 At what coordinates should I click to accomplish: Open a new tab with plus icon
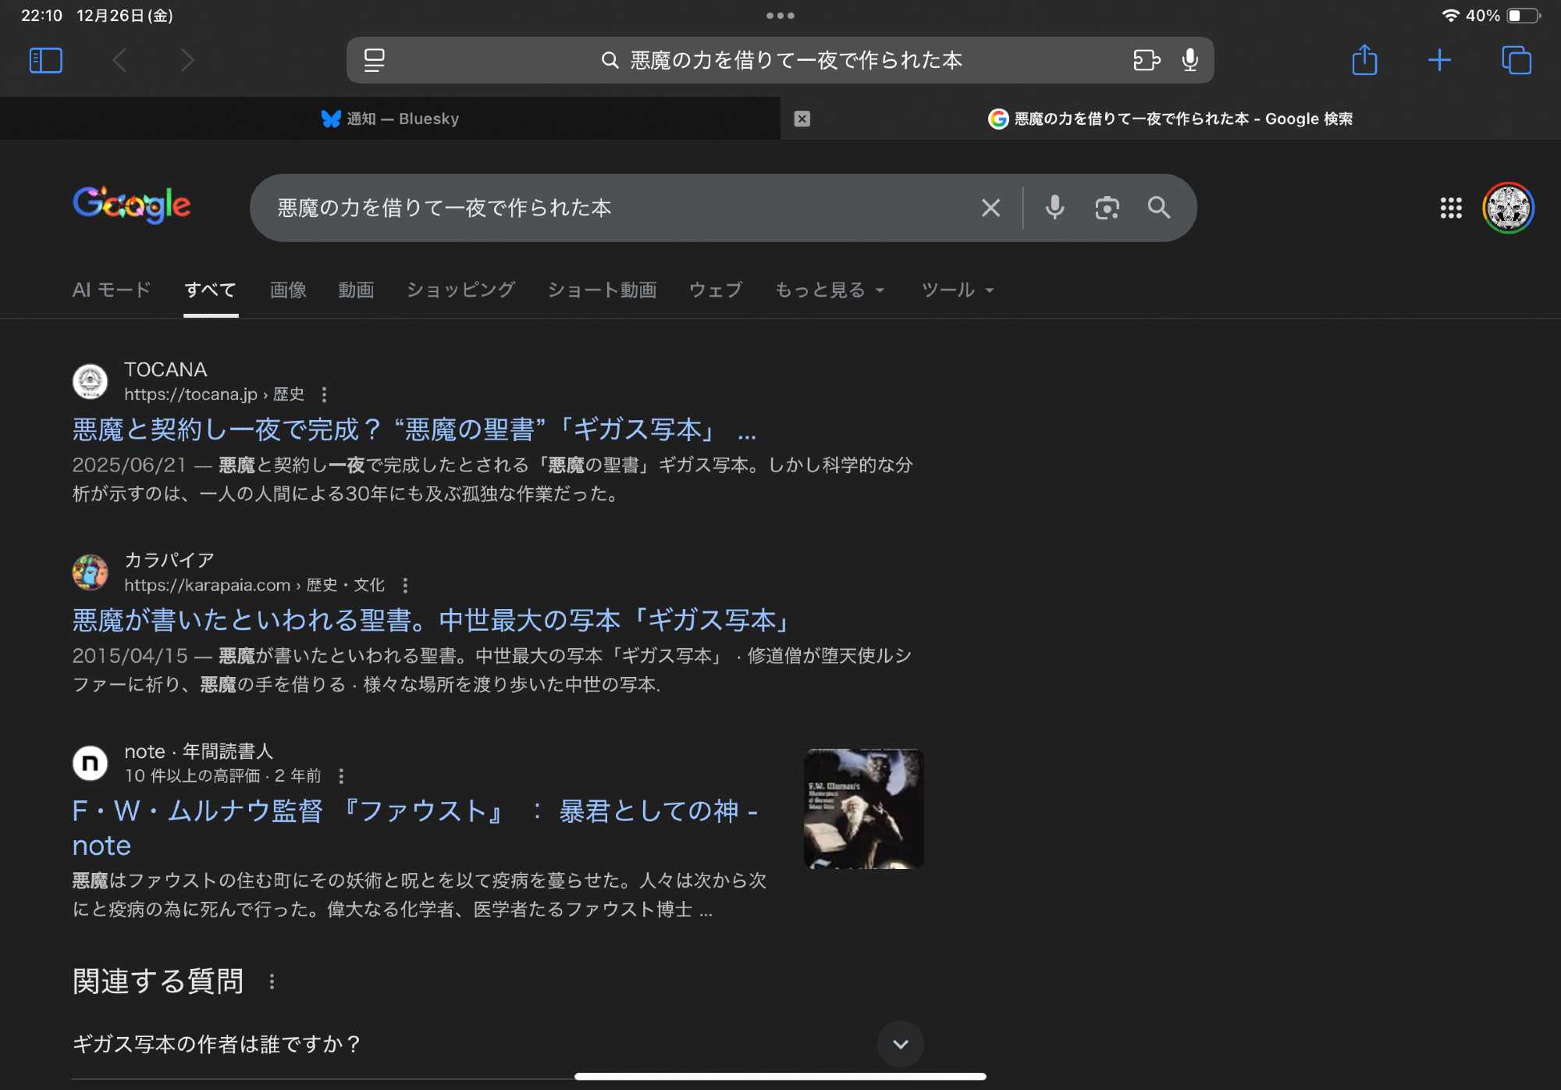(x=1438, y=60)
